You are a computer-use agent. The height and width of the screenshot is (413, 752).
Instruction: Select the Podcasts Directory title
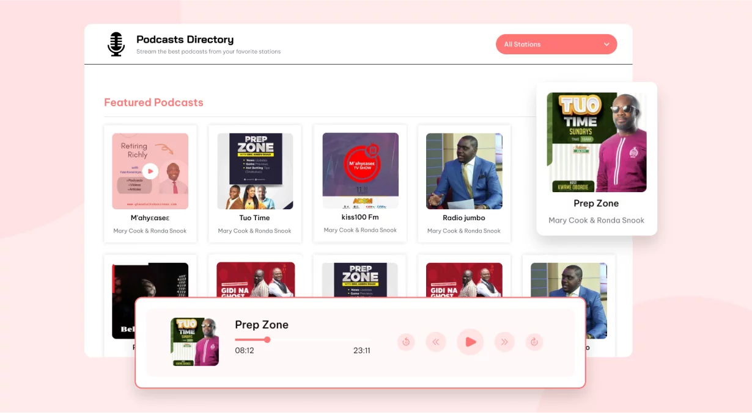point(185,39)
